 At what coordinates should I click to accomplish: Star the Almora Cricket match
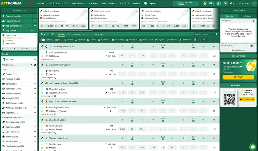42,129
